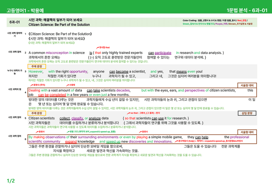Click the "수동태" grammar note
This screenshot has height=192, width=272.
tap(72, 85)
